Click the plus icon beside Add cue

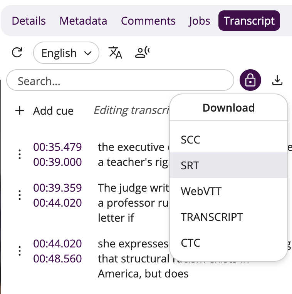(19, 111)
